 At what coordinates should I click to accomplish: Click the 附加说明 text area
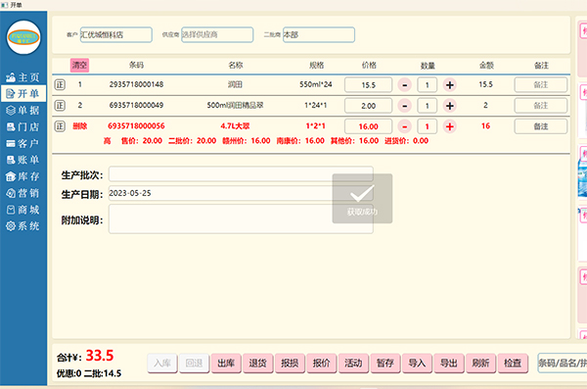[241, 219]
